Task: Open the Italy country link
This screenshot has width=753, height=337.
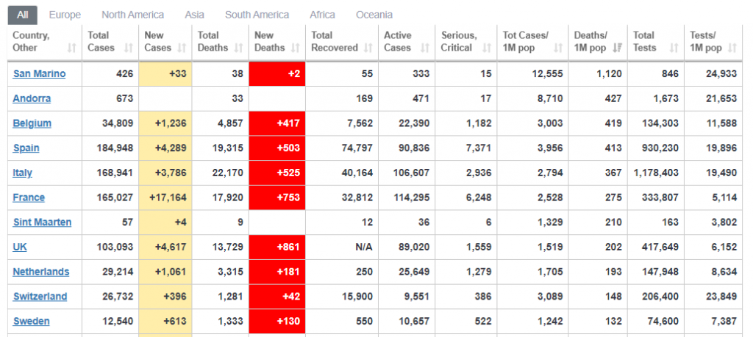Action: tap(22, 173)
